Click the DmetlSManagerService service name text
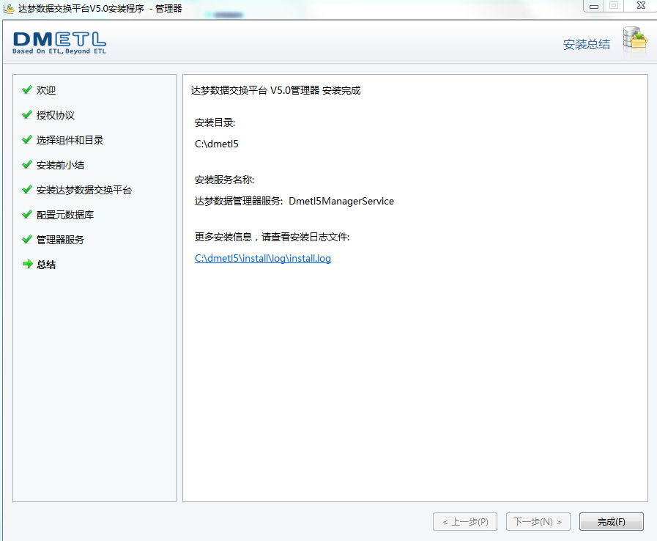 341,202
